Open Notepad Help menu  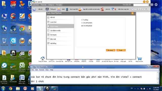[x=52, y=70]
